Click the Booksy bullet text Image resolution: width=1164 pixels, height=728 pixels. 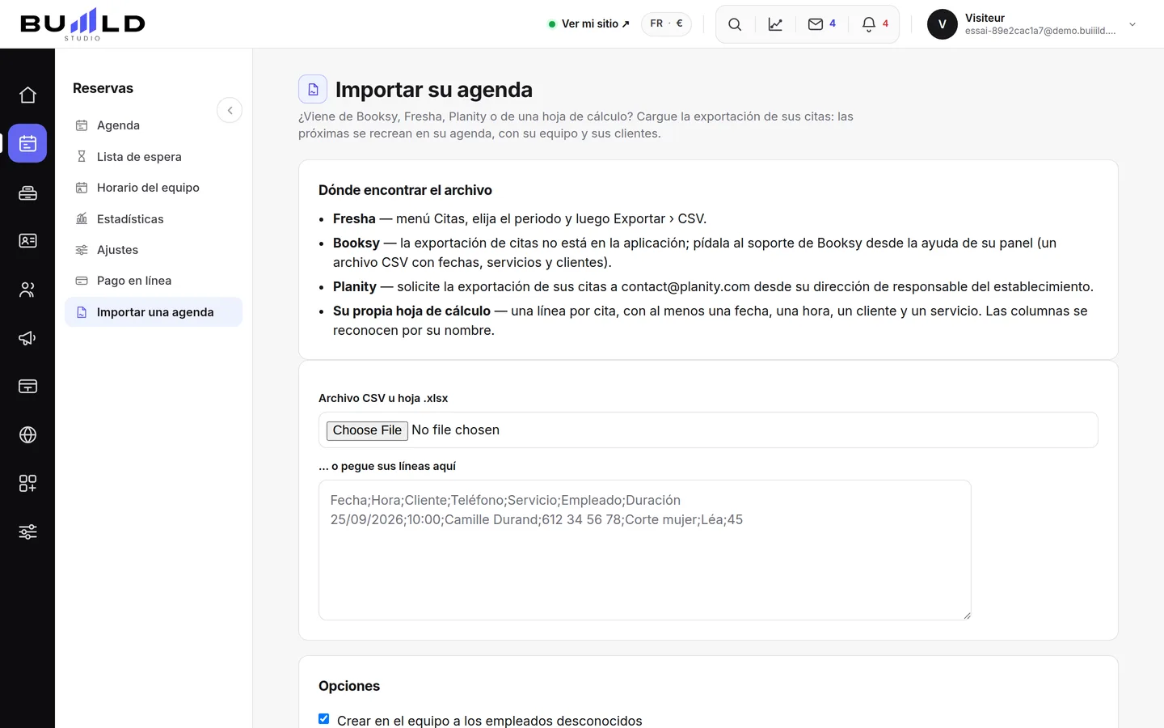point(695,252)
